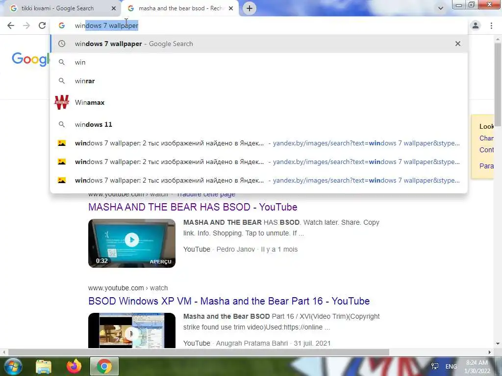Select the 'windows 11' search suggestion
The height and width of the screenshot is (376, 502).
coord(259,124)
